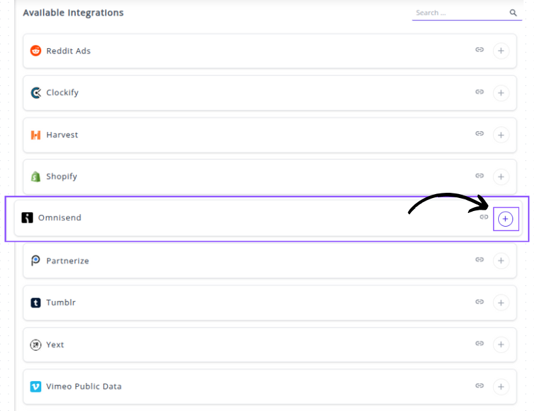Select the Reddit Ads logo
This screenshot has height=411, width=534.
(36, 51)
